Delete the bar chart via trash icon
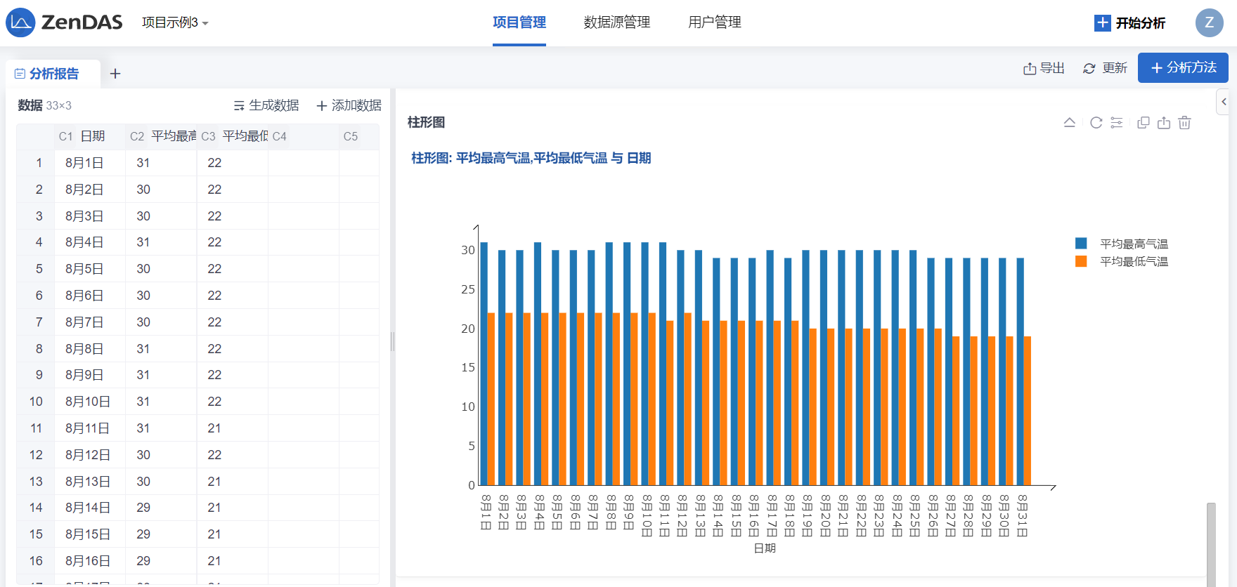 (x=1184, y=123)
